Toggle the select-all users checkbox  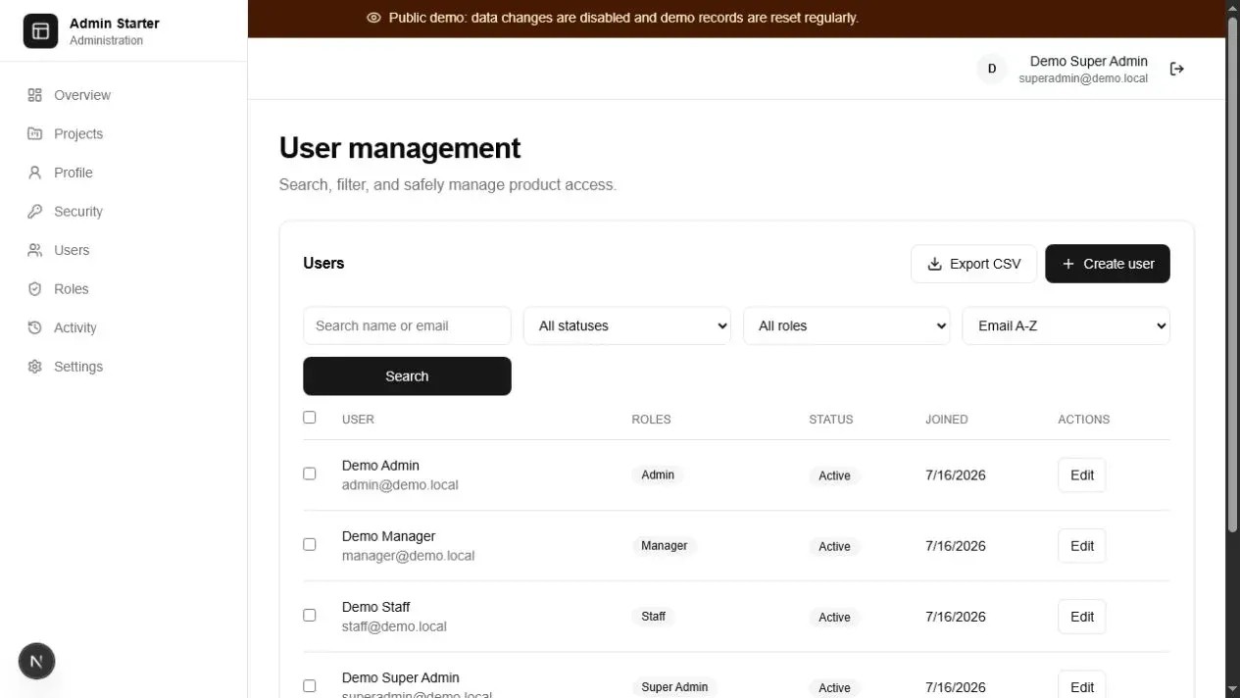(310, 418)
